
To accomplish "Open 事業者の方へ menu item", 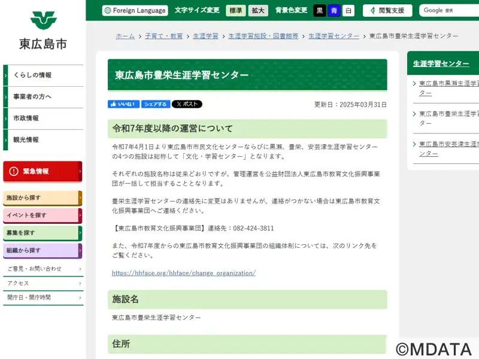I will point(43,97).
